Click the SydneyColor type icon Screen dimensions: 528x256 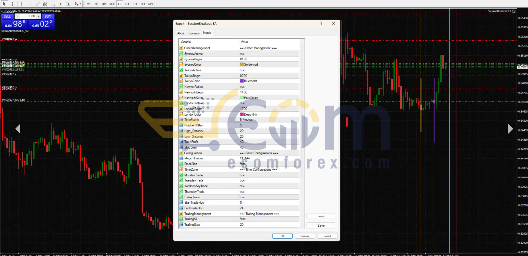pyautogui.click(x=181, y=64)
